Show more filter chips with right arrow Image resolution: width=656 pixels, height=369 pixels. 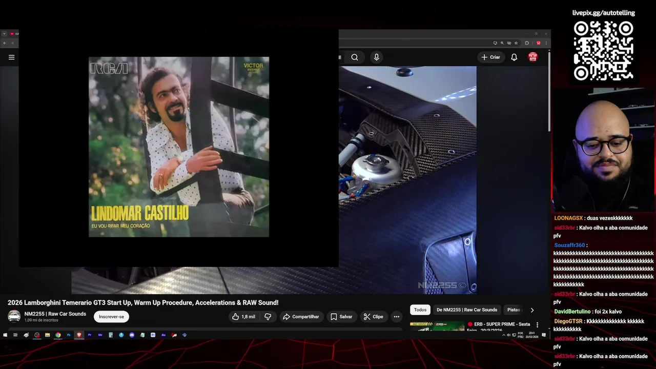532,310
